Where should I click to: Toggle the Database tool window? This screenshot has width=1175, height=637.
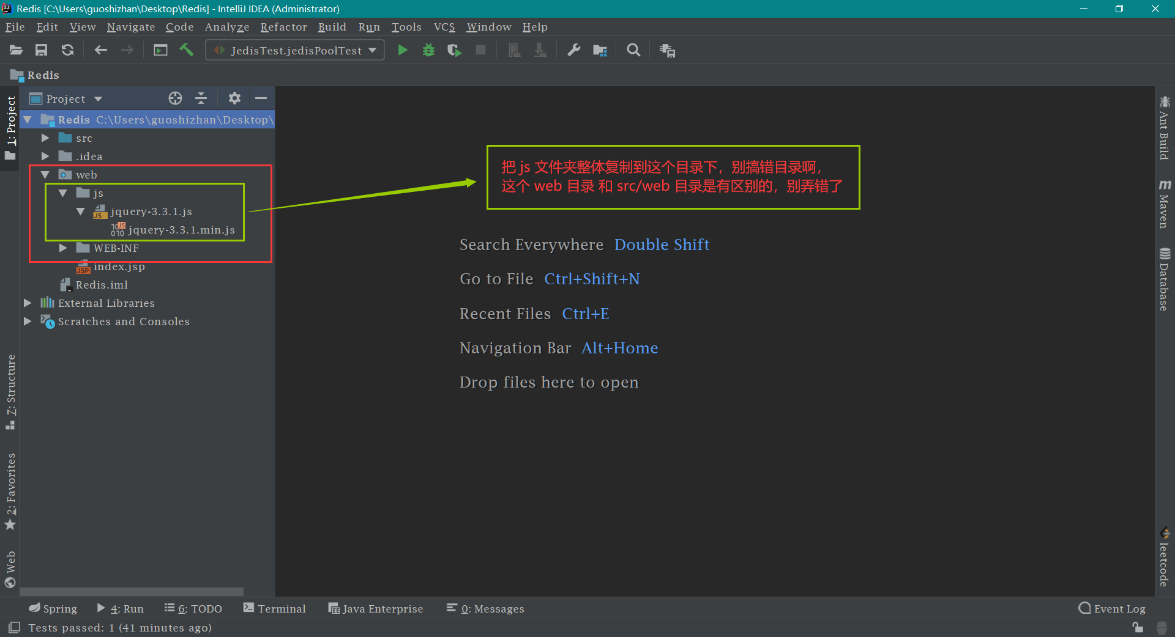[x=1164, y=279]
